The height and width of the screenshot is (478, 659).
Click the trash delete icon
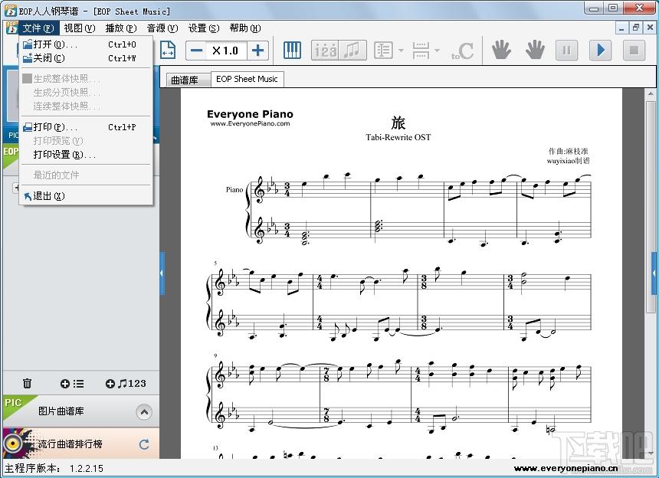pos(28,383)
